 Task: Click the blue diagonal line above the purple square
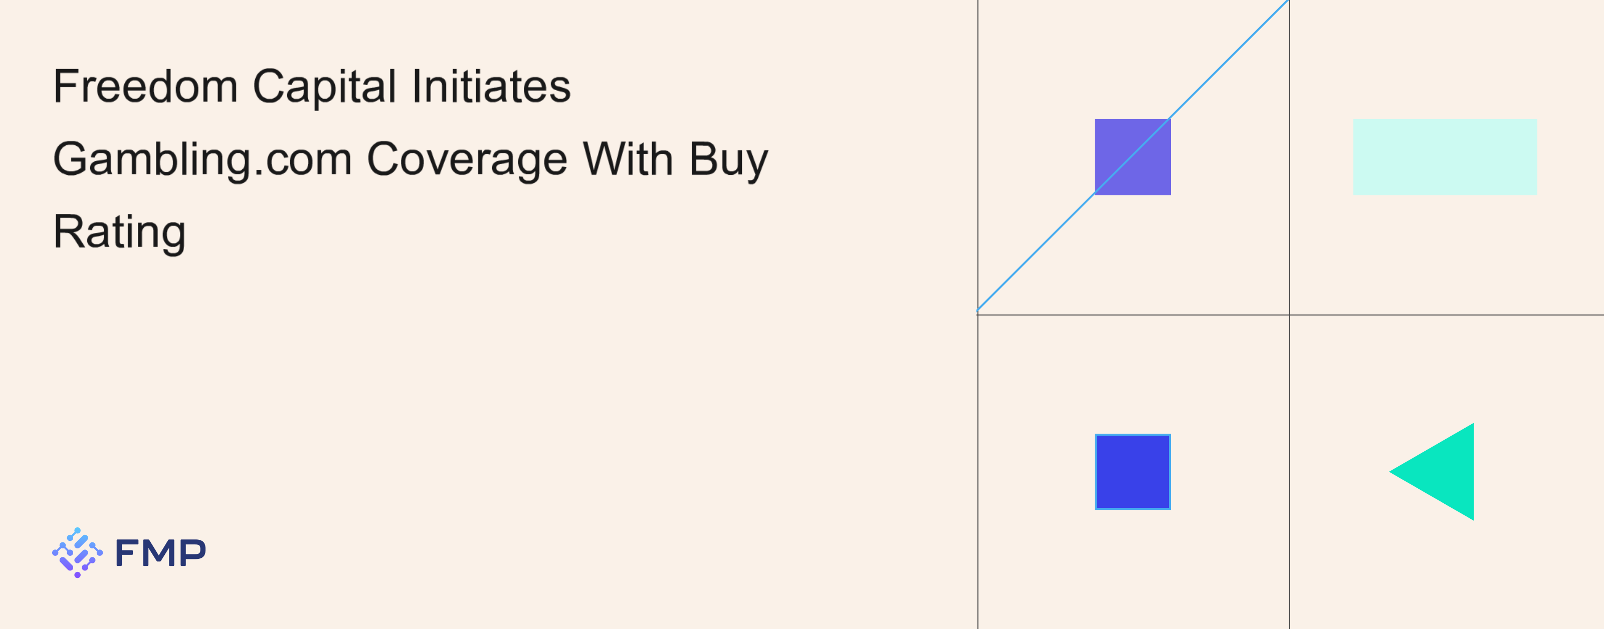(1227, 61)
